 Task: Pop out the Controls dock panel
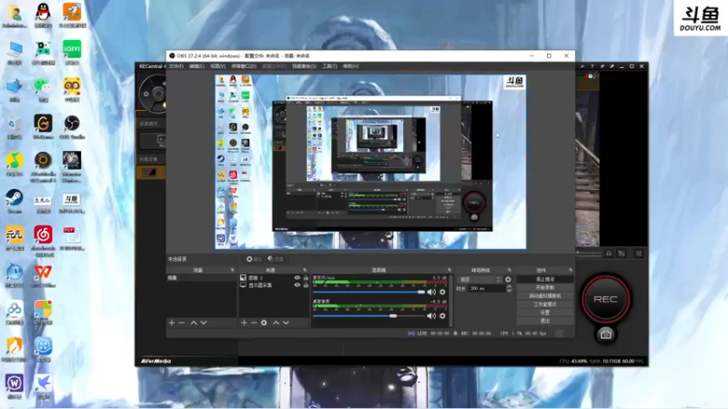tap(571, 270)
